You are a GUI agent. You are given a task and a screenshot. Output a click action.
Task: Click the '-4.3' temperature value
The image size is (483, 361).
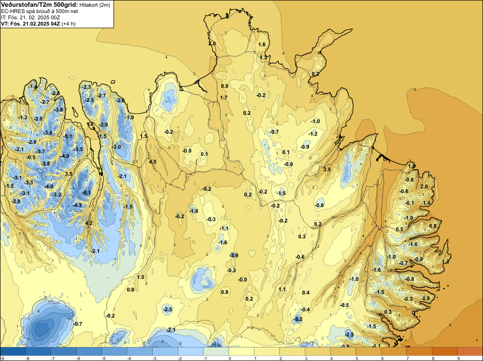click(x=77, y=205)
